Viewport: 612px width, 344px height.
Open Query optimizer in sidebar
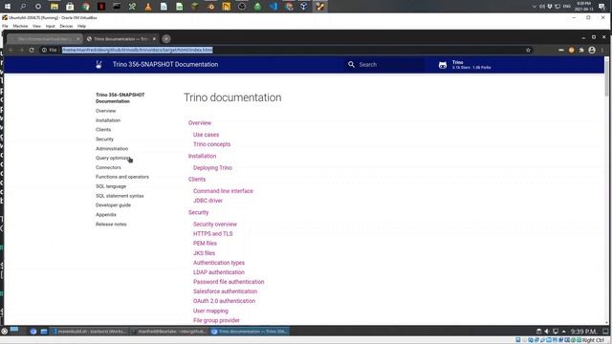click(x=113, y=158)
